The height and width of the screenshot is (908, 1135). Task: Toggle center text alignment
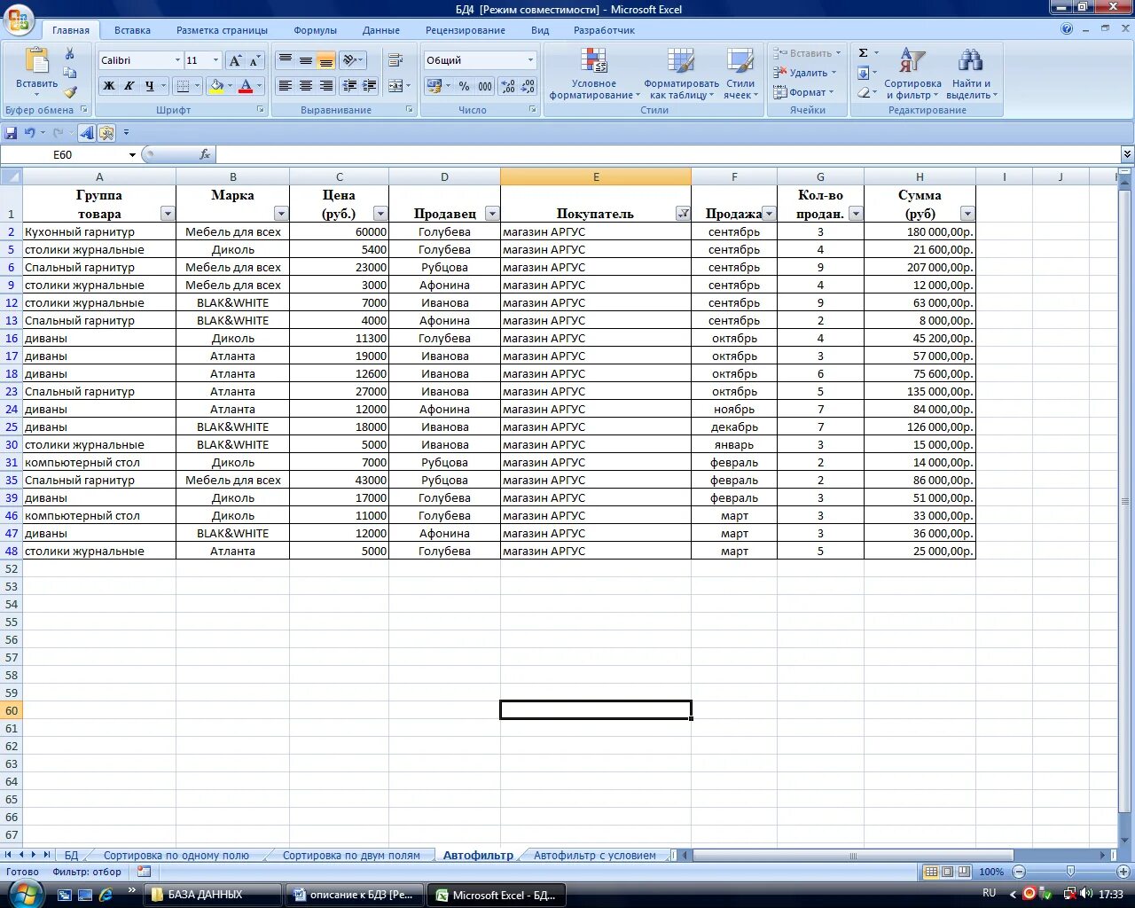click(x=305, y=86)
